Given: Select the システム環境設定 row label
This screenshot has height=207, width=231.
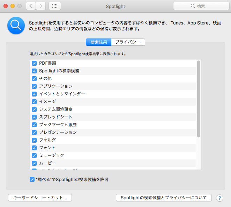Looking at the screenshot, I should point(56,109).
